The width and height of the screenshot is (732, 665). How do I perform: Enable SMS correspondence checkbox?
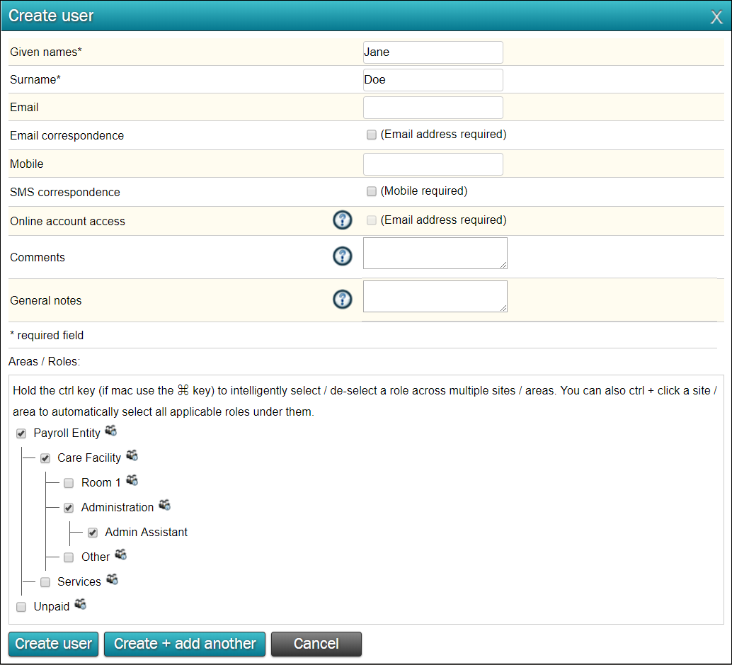[372, 191]
